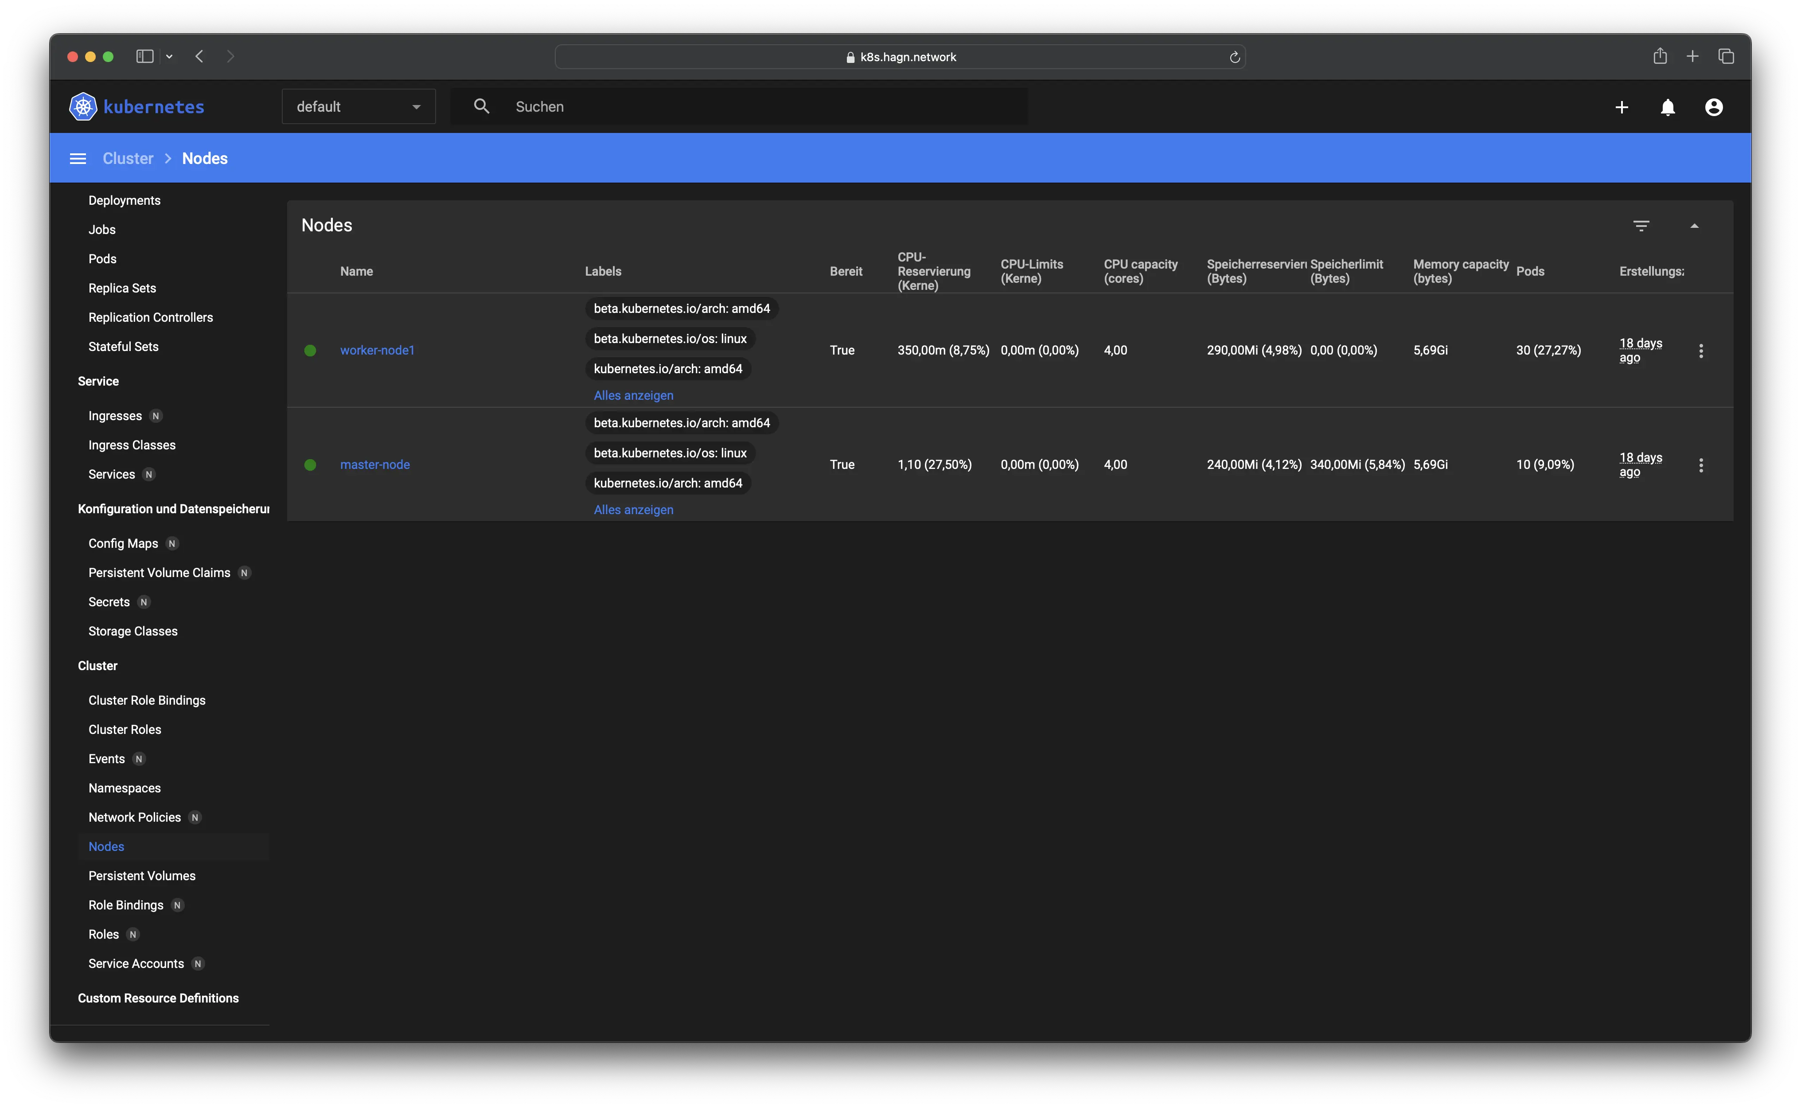The height and width of the screenshot is (1108, 1801).
Task: Click the search magnifier icon
Action: coord(481,106)
